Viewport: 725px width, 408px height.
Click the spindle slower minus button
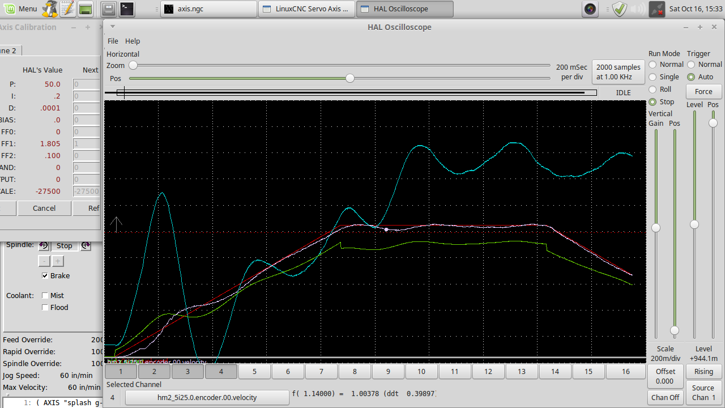44,261
